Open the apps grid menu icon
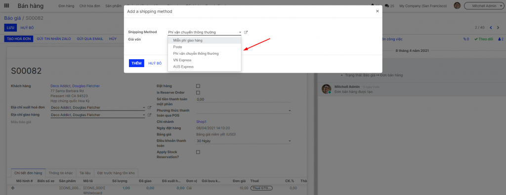 [x=6, y=6]
